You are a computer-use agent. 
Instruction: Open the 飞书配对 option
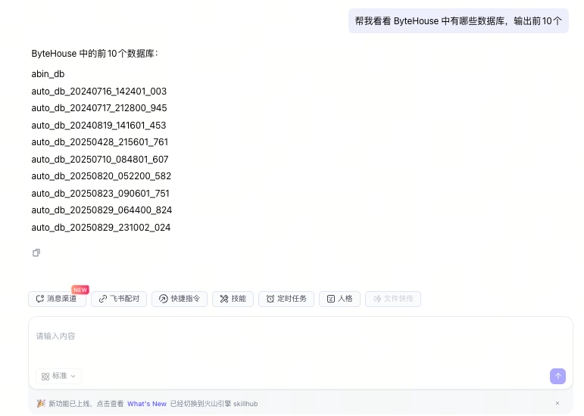tap(119, 299)
